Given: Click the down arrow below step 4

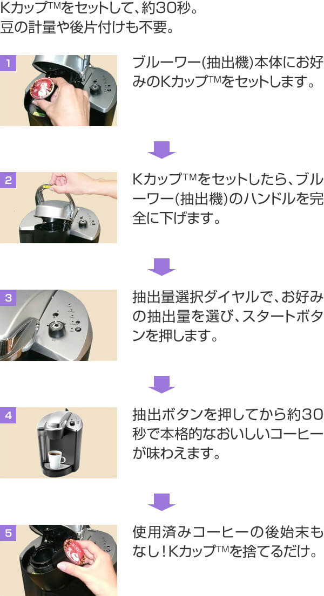Looking at the screenshot, I should click(161, 502).
